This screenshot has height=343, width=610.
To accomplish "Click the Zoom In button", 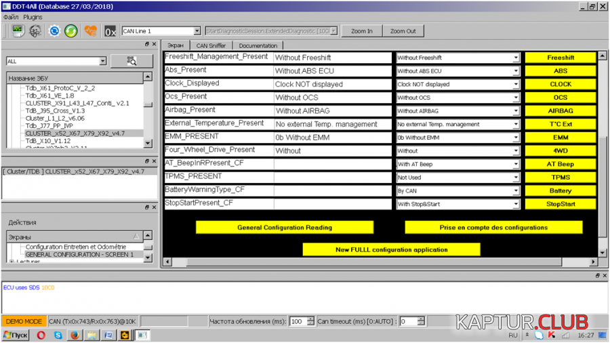I will tap(362, 31).
